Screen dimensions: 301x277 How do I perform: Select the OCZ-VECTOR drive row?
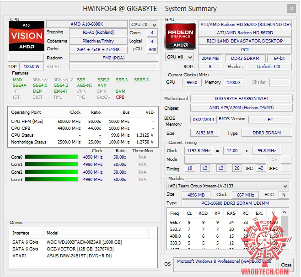click(83, 249)
